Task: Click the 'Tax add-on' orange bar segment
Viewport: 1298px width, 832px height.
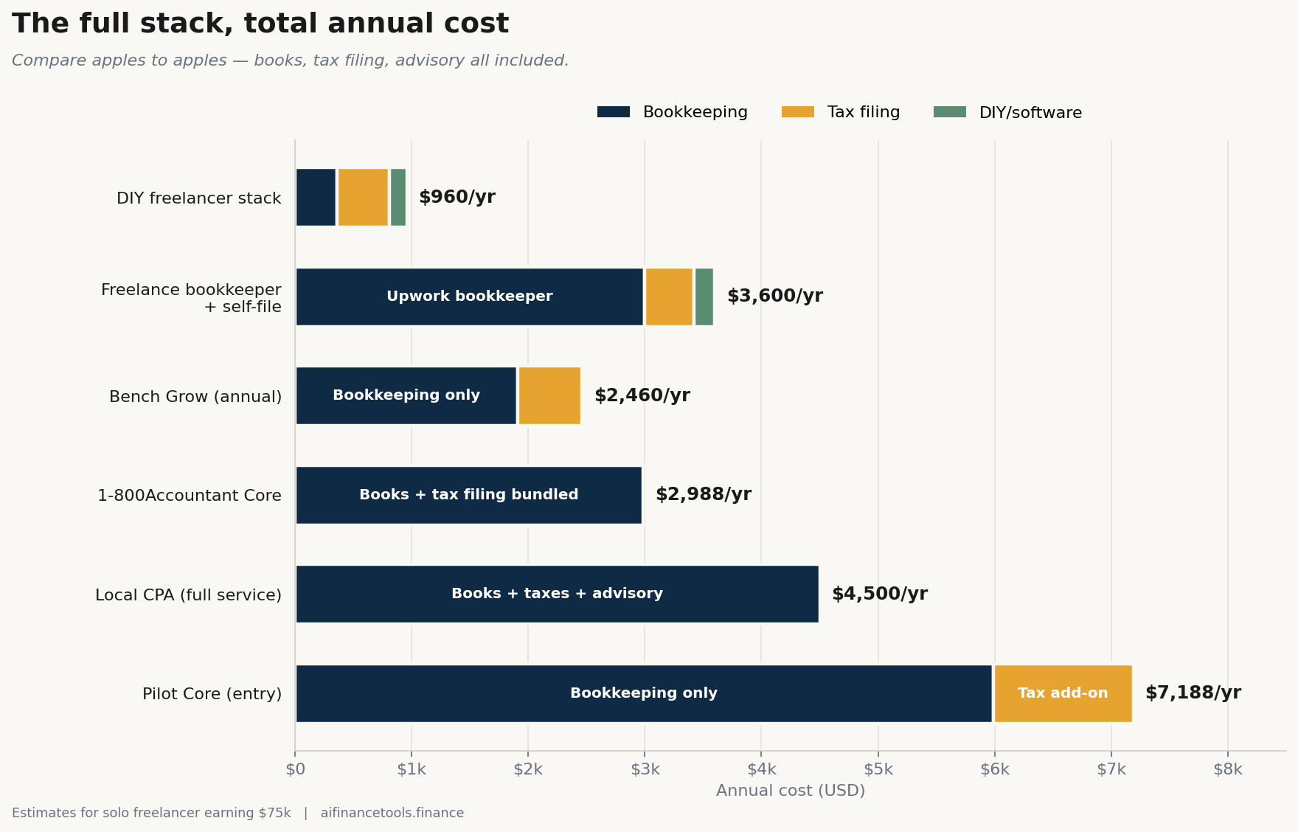Action: point(1063,693)
